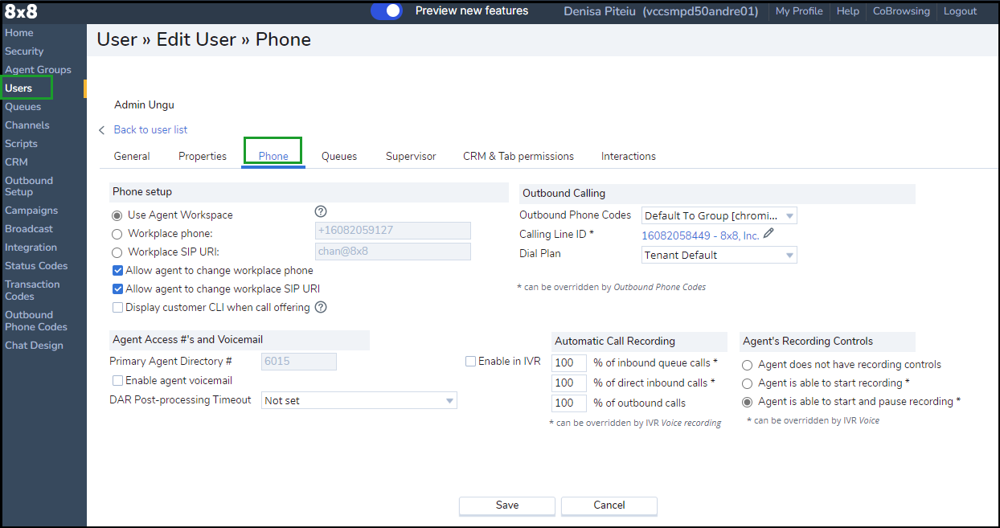
Task: Open Outbound Setup in sidebar
Action: [29, 186]
